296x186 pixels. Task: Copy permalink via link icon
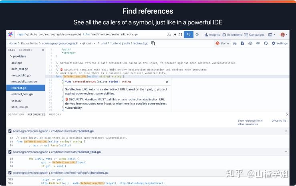tap(258, 43)
